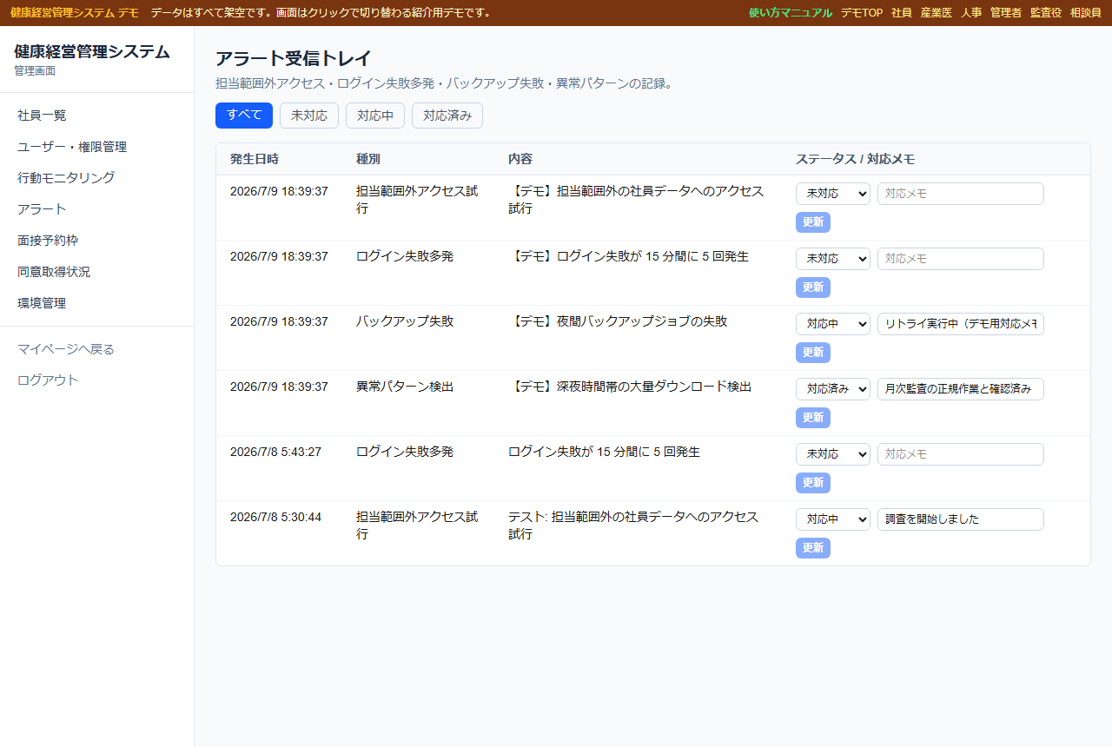Screen dimensions: 1112x747
Task: Switch to 管理者 role view
Action: click(1006, 13)
